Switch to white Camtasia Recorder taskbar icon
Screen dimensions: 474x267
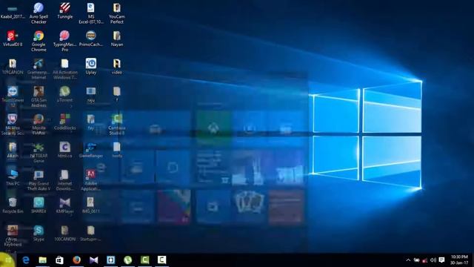161,260
